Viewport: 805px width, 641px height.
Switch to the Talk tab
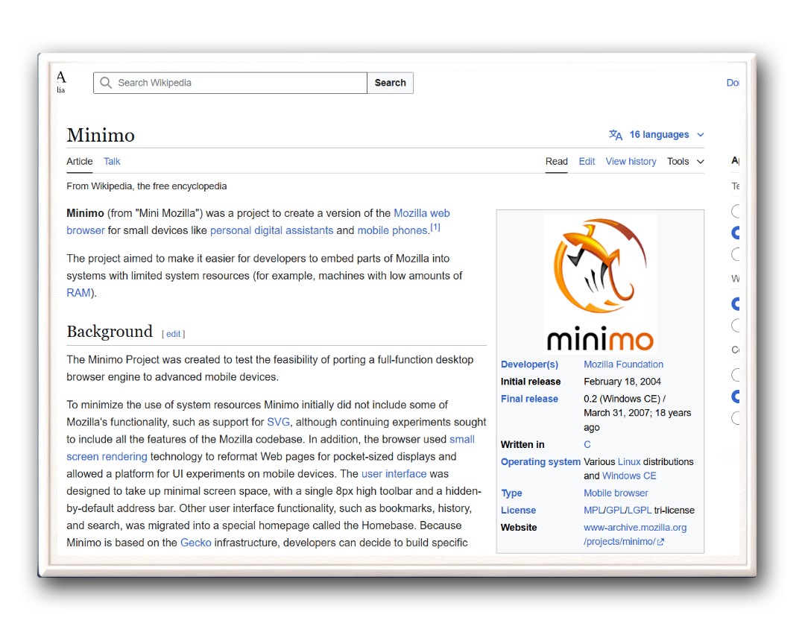tap(112, 161)
